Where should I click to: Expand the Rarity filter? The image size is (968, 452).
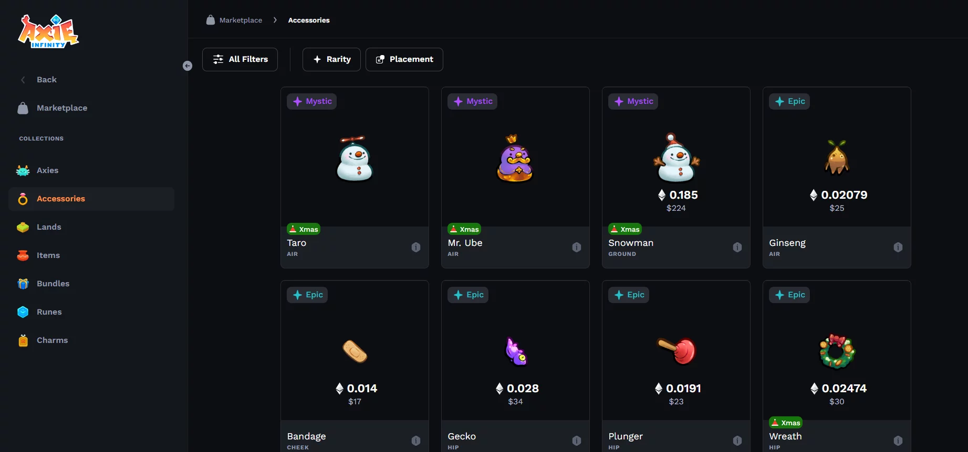[331, 59]
